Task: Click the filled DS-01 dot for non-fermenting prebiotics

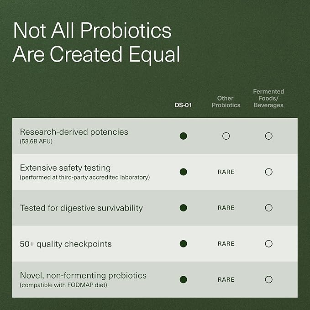Action: 183,279
